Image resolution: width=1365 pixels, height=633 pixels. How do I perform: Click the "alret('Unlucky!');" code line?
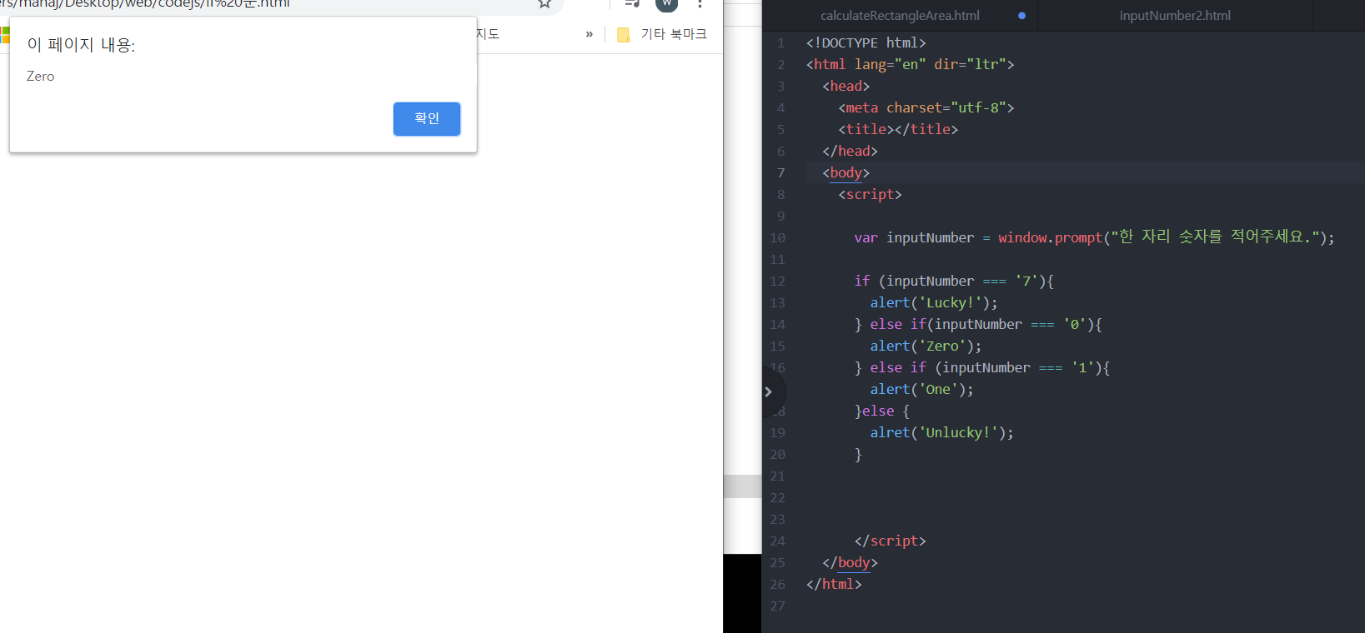click(x=941, y=433)
